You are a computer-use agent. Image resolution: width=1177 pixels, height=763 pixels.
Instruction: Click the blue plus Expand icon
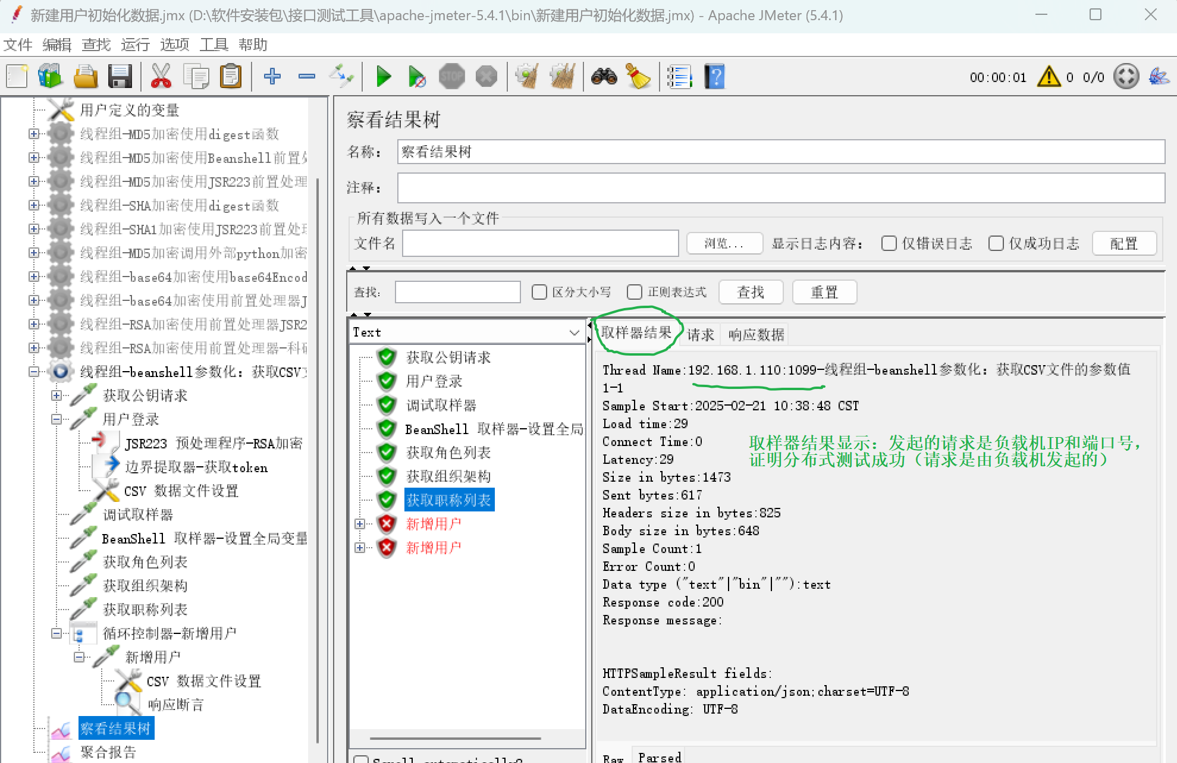coord(272,77)
